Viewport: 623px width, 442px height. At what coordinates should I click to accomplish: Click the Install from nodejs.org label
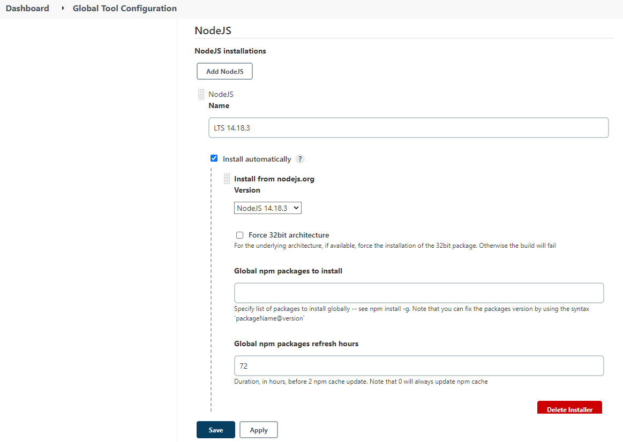pos(274,179)
